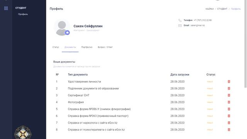This screenshot has height=139, width=247.
Task: Click the № column header
Action: [57, 75]
